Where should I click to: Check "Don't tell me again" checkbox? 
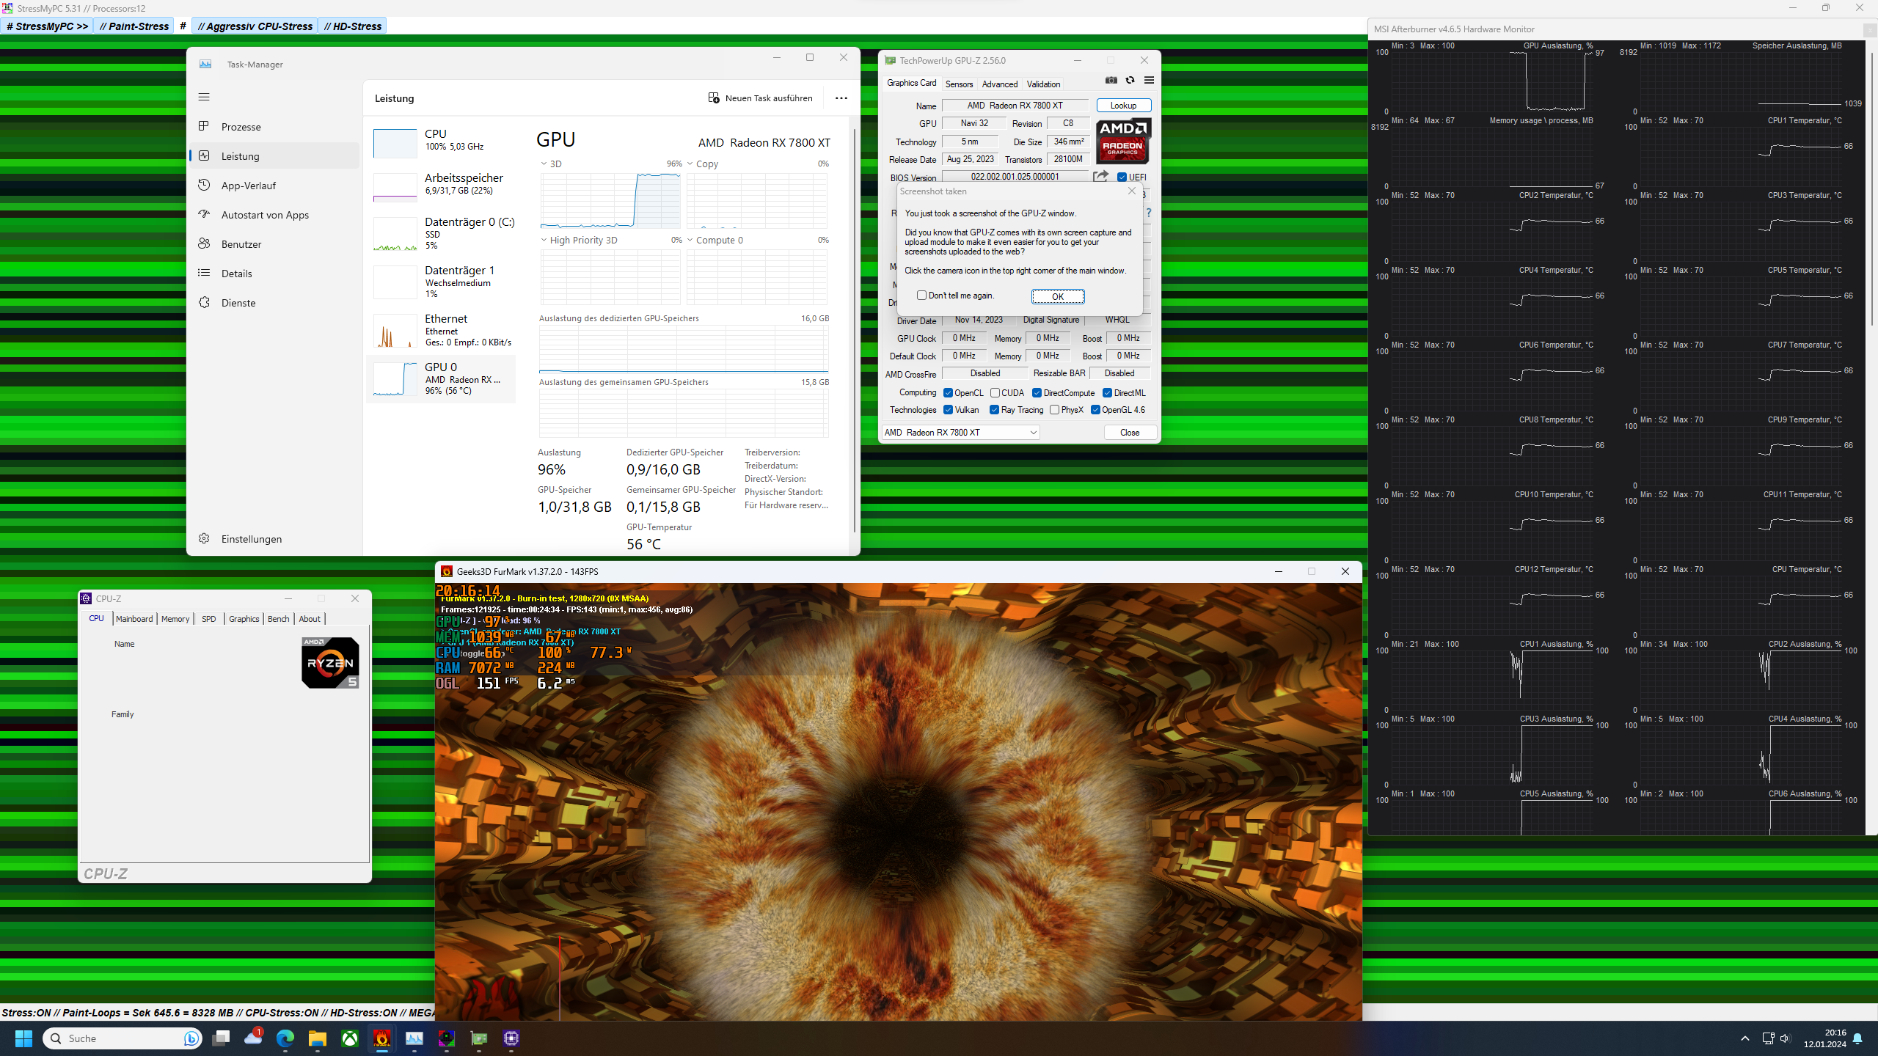921,296
